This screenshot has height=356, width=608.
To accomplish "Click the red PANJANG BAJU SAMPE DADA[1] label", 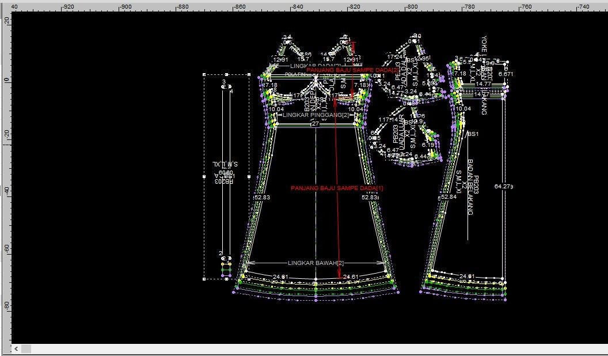I will pyautogui.click(x=337, y=188).
